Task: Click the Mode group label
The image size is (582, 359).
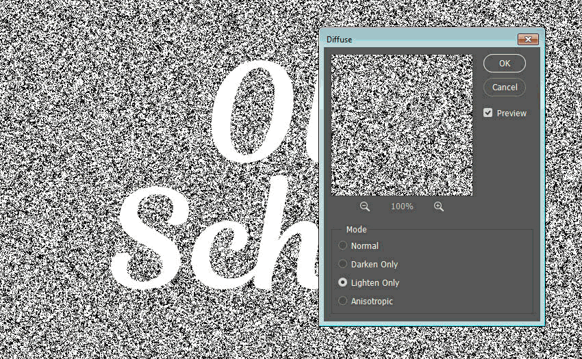Action: coord(356,230)
